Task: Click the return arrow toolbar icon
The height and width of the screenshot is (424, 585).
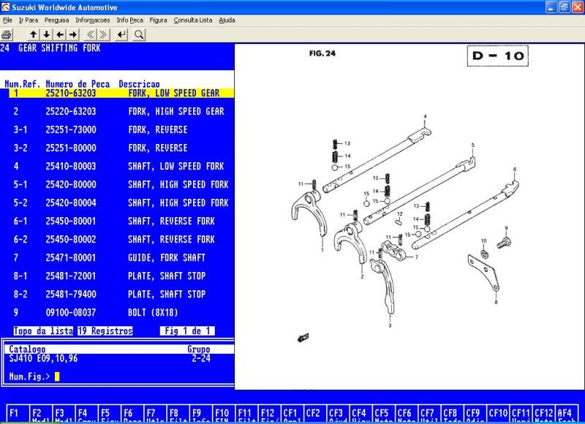Action: [121, 34]
